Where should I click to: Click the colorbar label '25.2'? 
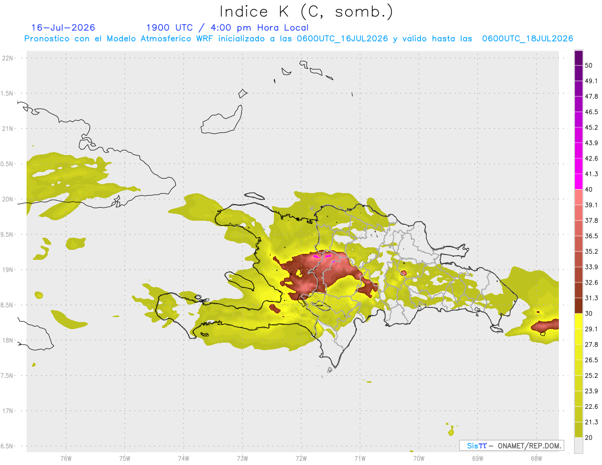coord(591,376)
